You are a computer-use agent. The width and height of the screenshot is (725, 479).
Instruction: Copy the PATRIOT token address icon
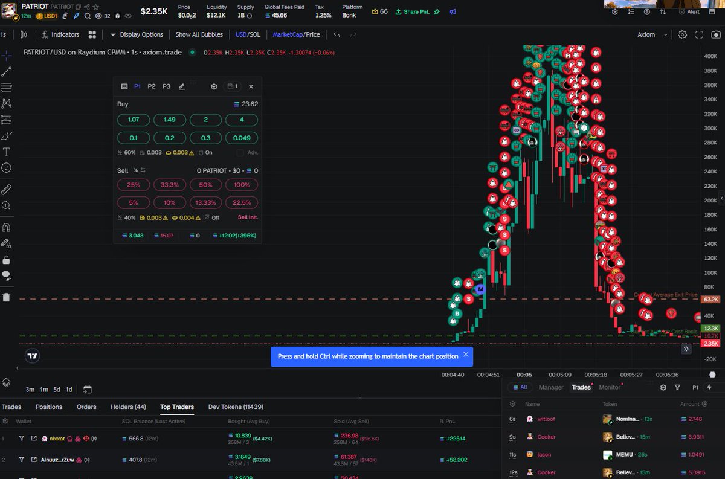(x=79, y=7)
